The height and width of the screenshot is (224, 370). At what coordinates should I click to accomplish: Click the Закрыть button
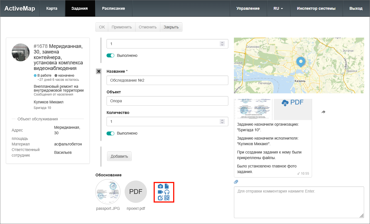tap(171, 27)
